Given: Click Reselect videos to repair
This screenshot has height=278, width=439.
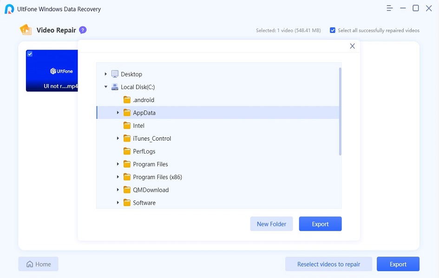Looking at the screenshot, I should pyautogui.click(x=329, y=264).
